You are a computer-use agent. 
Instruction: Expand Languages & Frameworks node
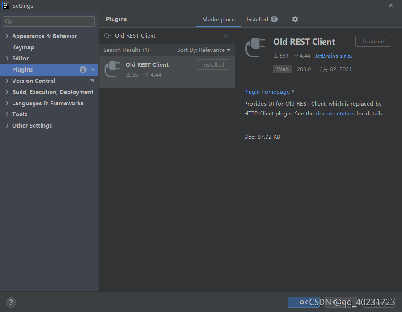[x=7, y=103]
